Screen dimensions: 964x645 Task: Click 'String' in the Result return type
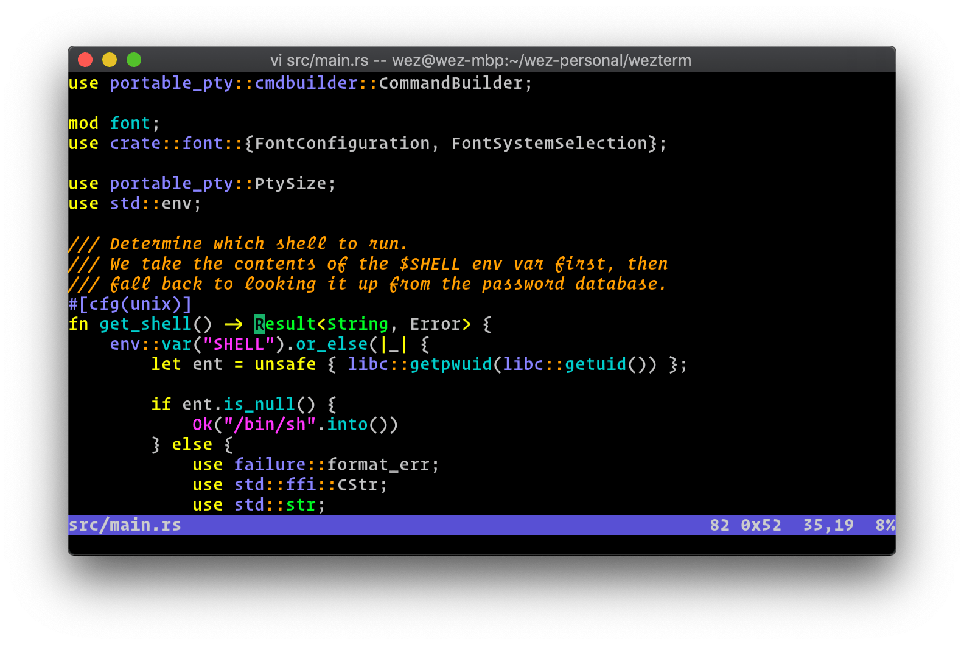click(x=357, y=324)
